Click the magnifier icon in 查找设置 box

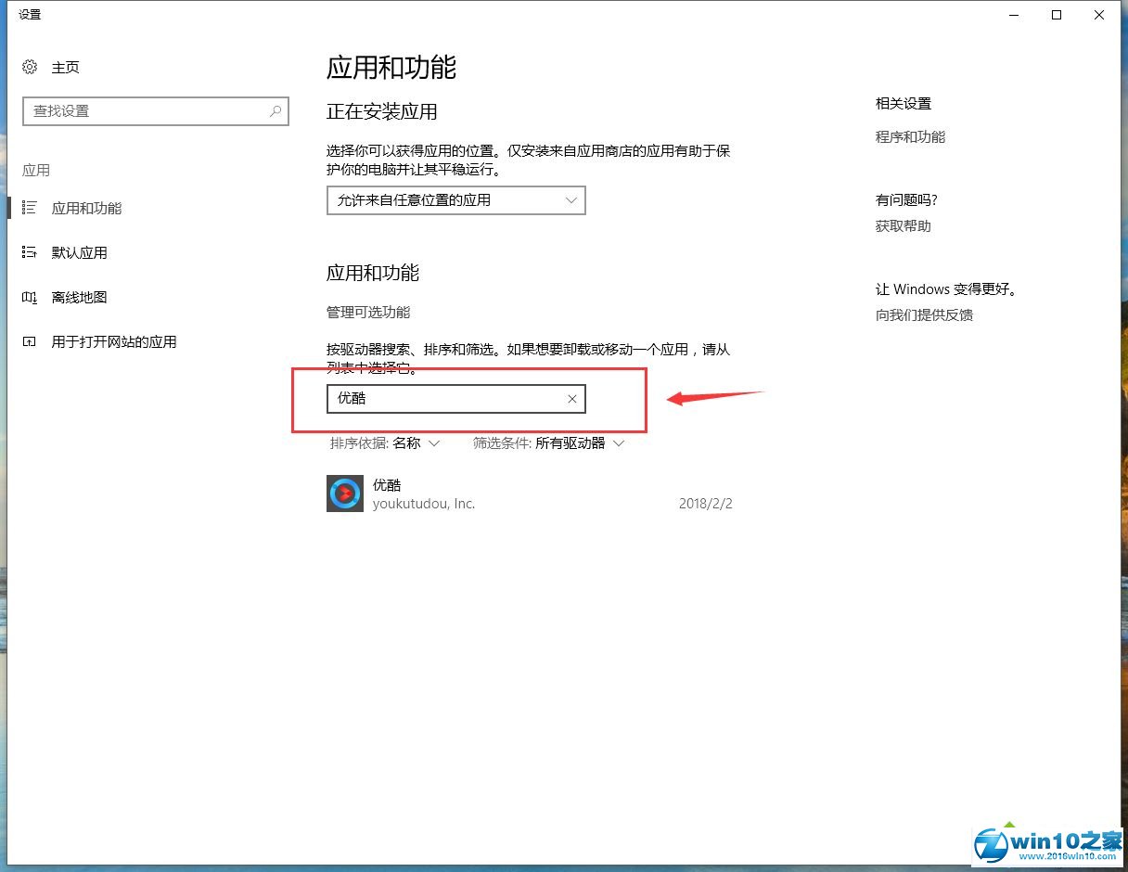pos(276,111)
